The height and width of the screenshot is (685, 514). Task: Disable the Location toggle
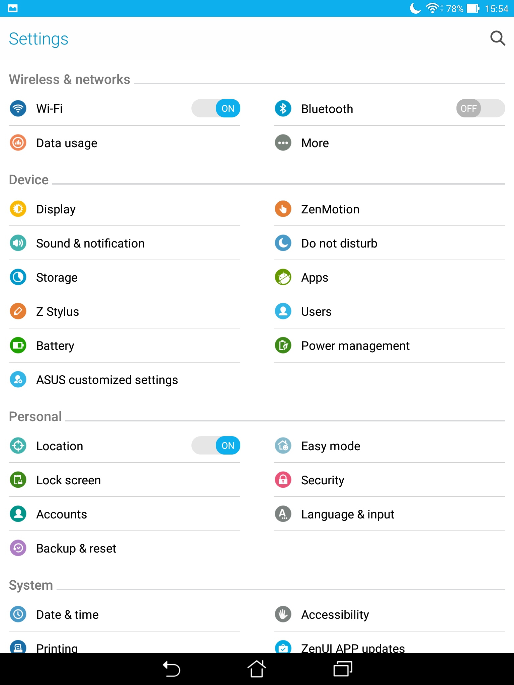click(216, 446)
